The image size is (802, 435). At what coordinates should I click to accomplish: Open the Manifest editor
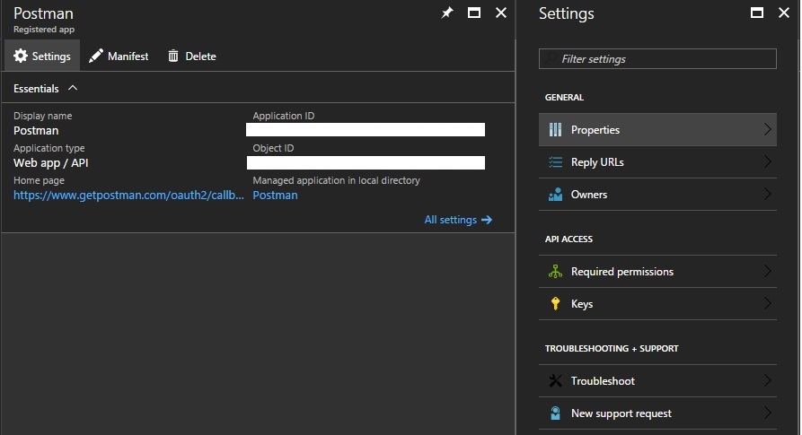click(119, 56)
